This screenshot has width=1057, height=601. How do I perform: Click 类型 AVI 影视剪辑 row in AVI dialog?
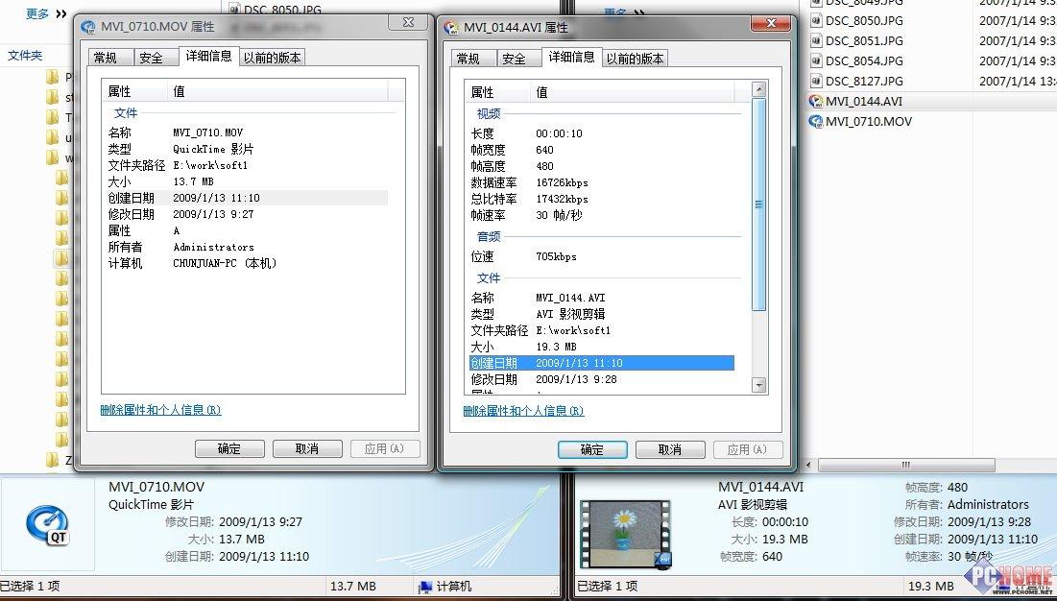point(601,314)
